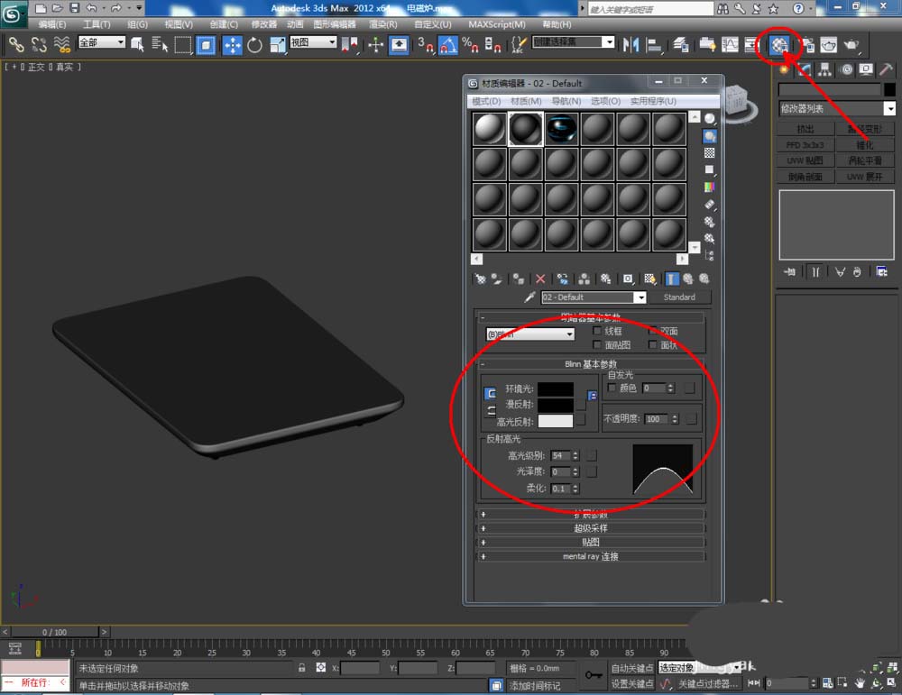Open Material/Map Navigator icon
The image size is (902, 695).
click(x=709, y=255)
